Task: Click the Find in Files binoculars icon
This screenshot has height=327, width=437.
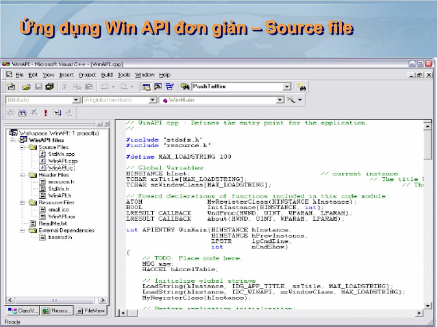Action: (185, 87)
